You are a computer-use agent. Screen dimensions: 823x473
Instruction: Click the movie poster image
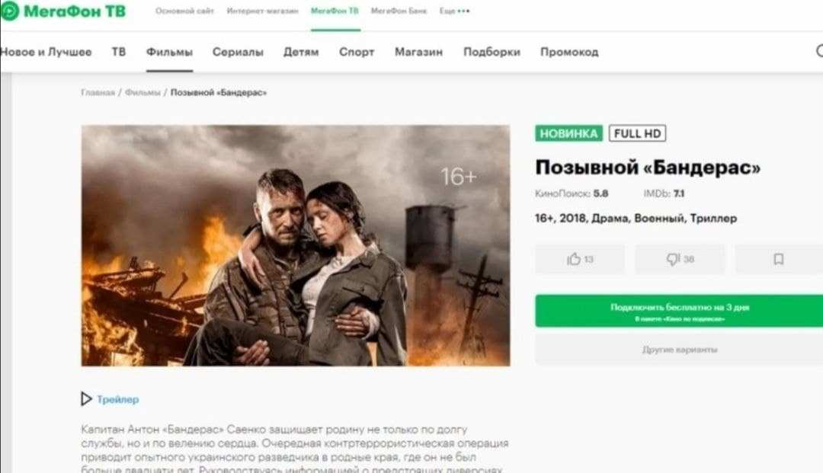click(x=296, y=245)
